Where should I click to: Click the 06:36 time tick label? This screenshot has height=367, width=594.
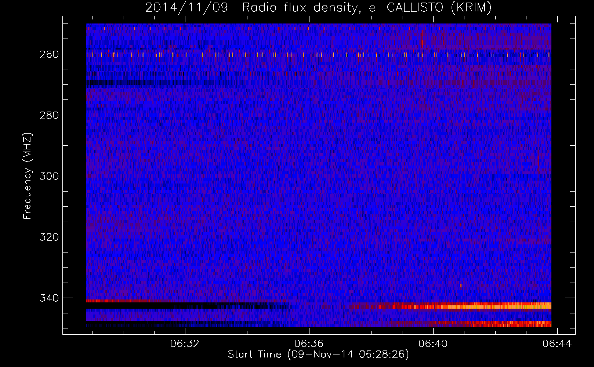point(309,344)
